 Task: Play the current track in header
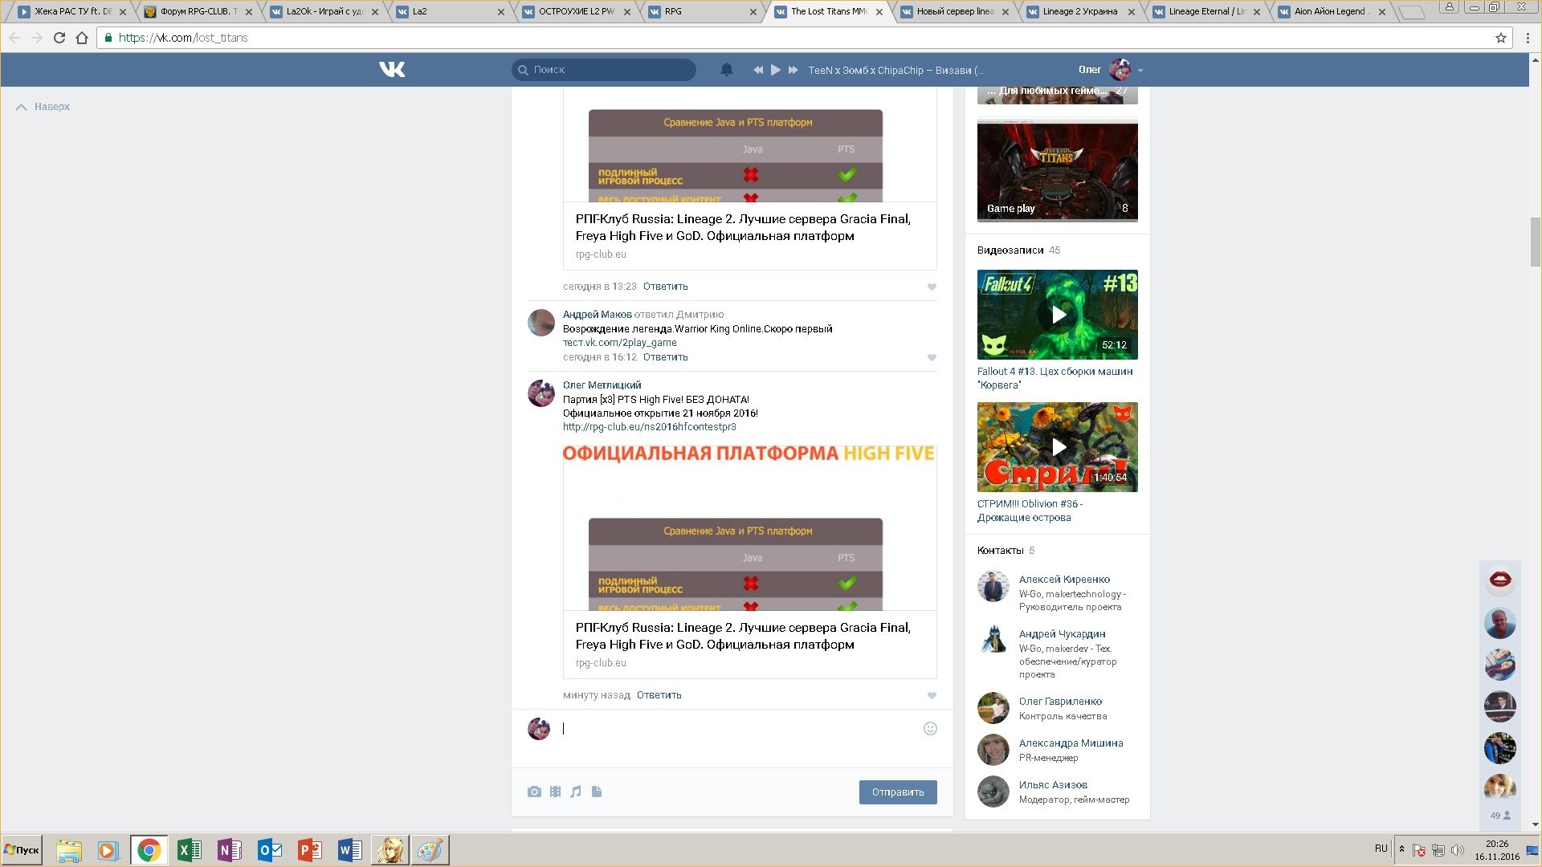click(776, 70)
